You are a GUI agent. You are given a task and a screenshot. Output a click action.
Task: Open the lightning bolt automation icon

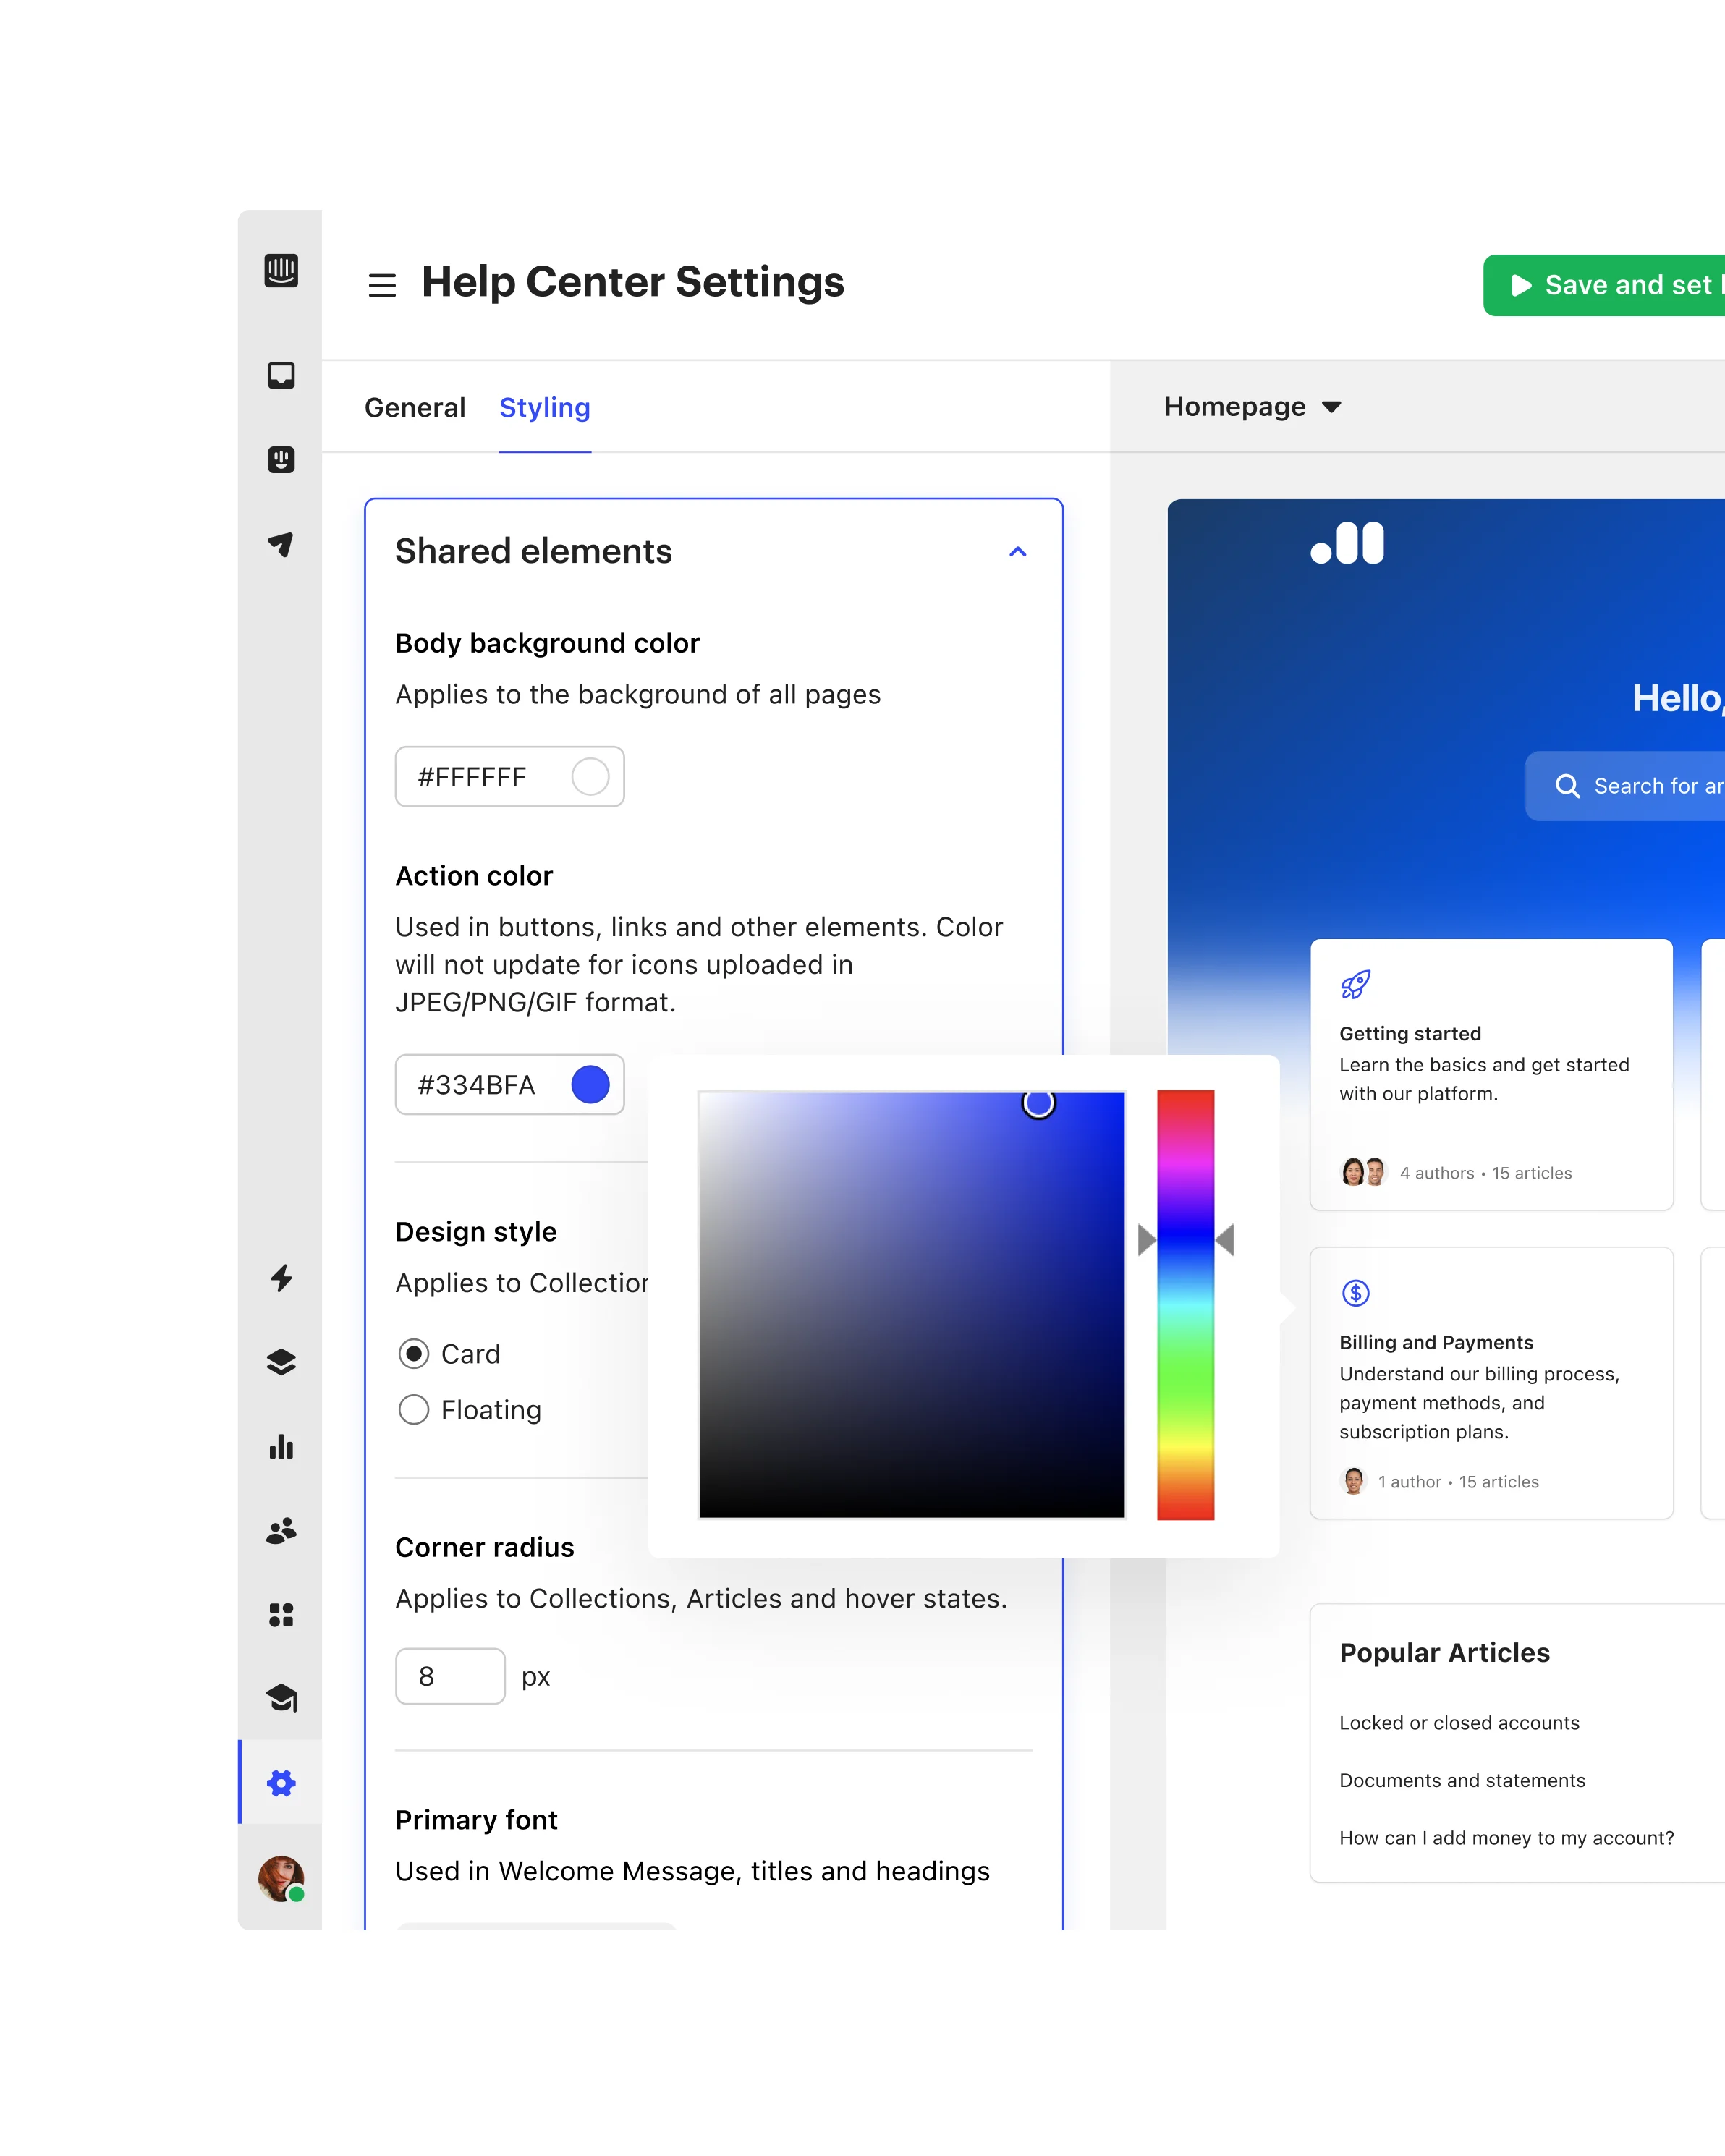[281, 1278]
